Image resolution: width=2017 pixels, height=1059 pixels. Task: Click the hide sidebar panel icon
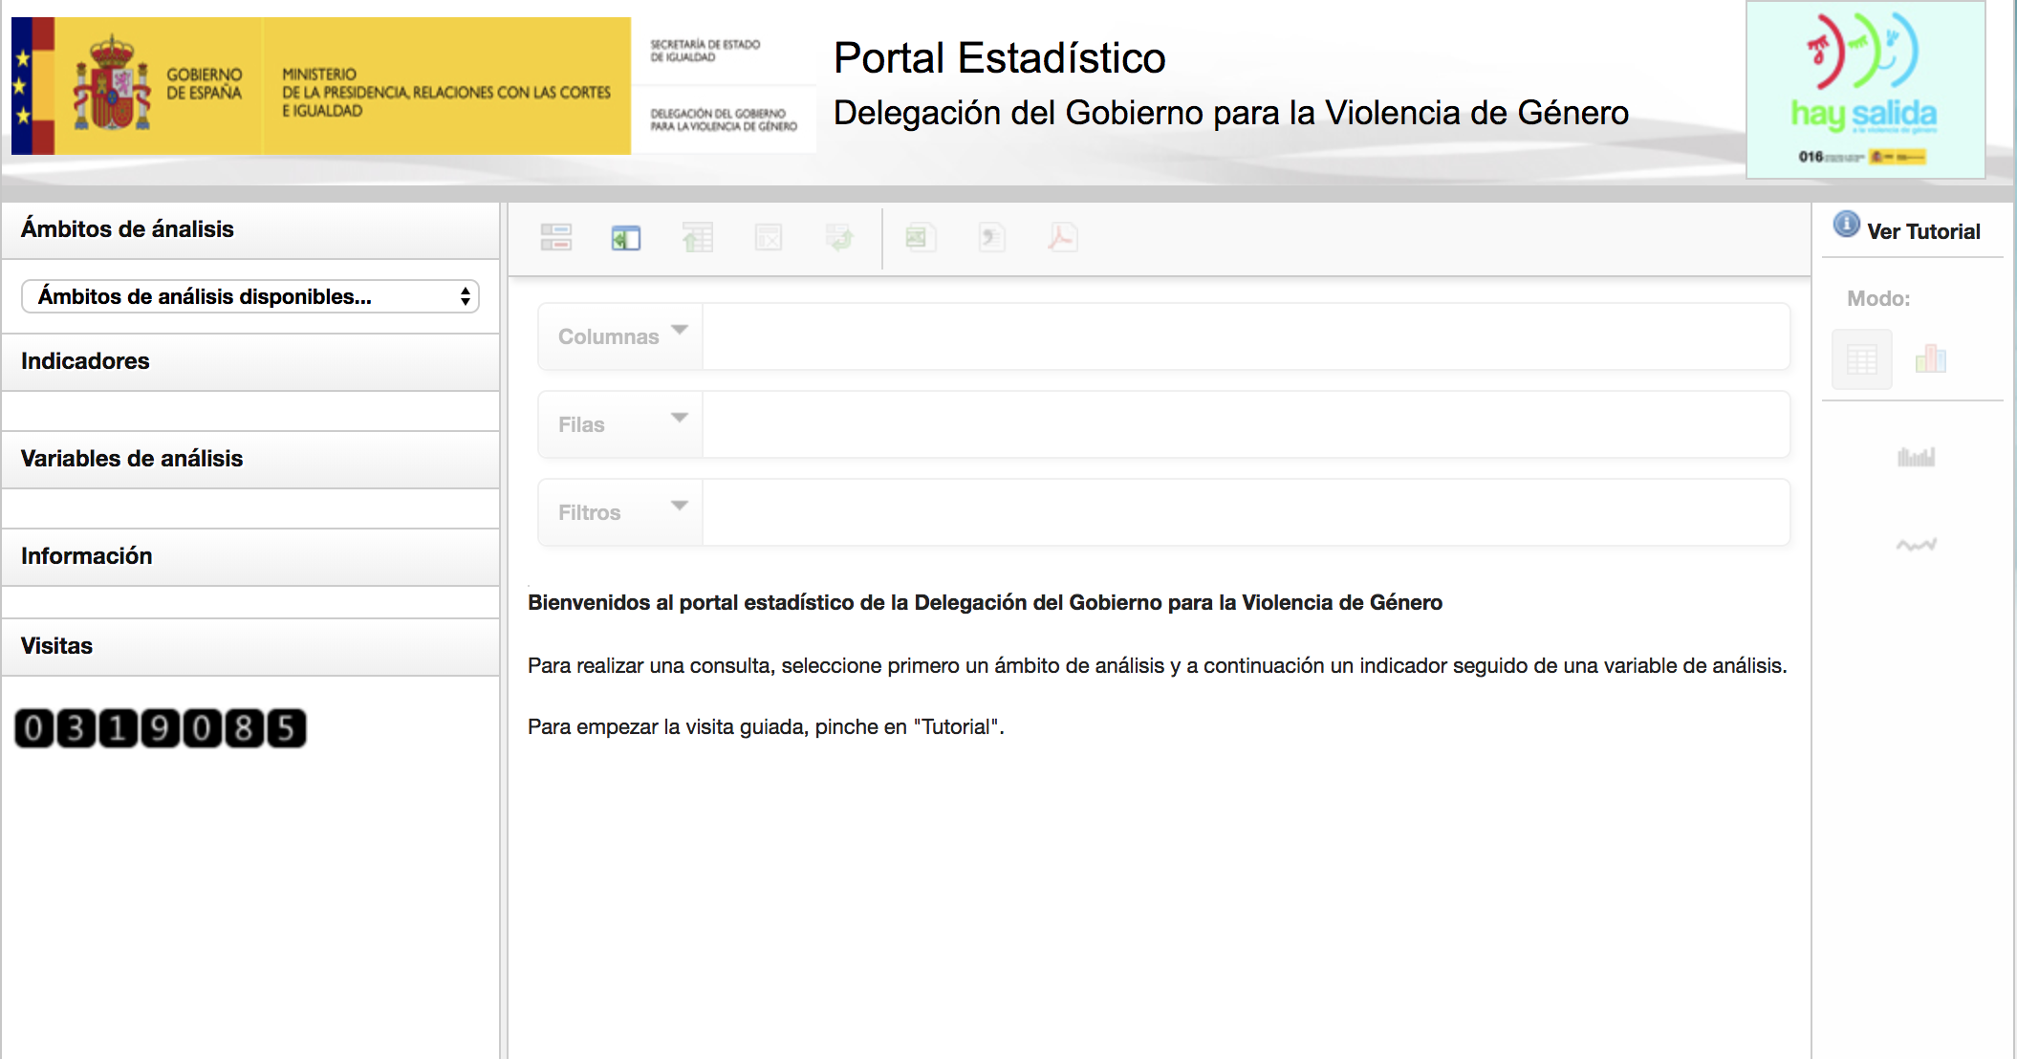(626, 237)
